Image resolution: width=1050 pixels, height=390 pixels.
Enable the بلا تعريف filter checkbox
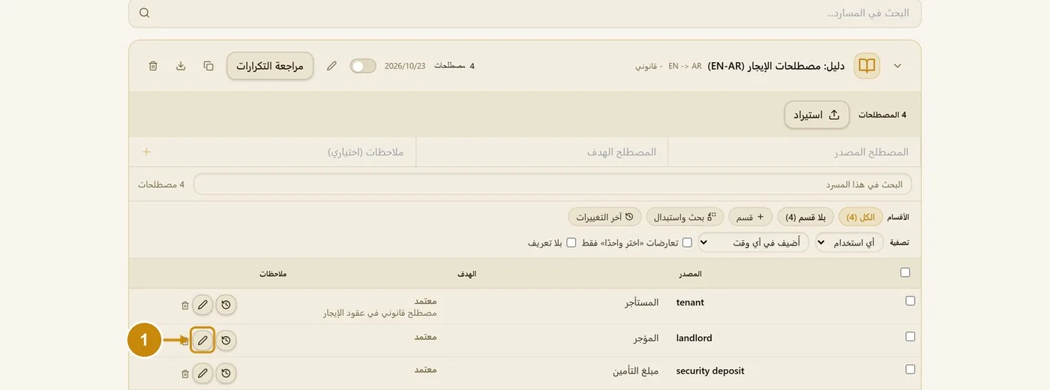[571, 243]
